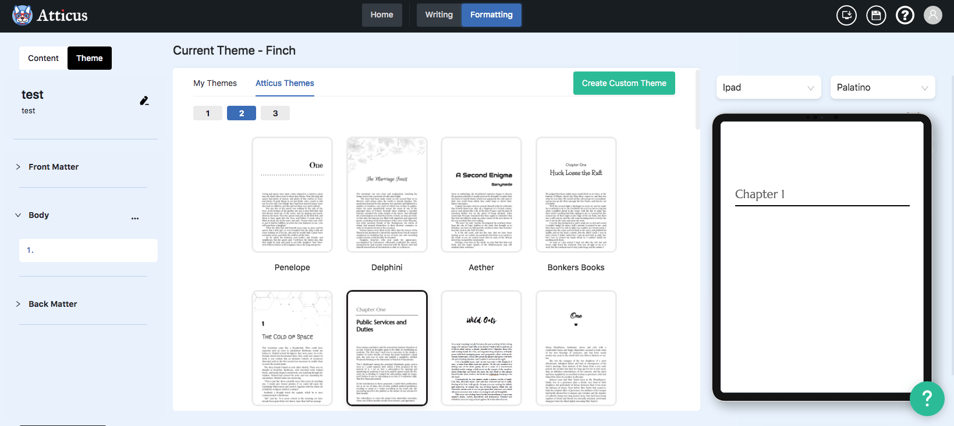The image size is (954, 426).
Task: Click the Penelope theme name label
Action: click(292, 267)
